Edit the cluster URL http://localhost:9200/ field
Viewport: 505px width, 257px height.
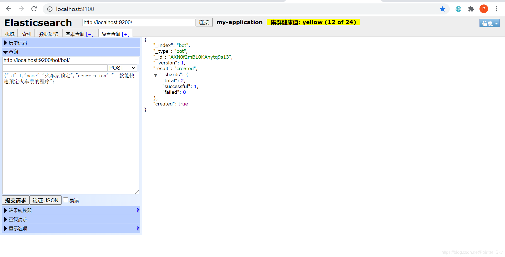[139, 22]
